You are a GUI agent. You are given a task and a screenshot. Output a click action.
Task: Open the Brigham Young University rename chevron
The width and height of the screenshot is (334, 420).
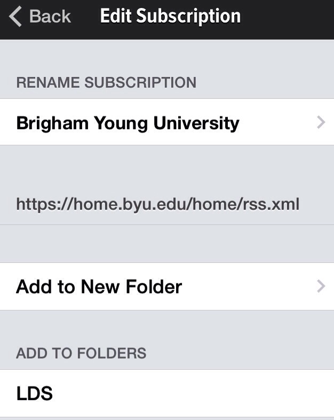(x=321, y=122)
